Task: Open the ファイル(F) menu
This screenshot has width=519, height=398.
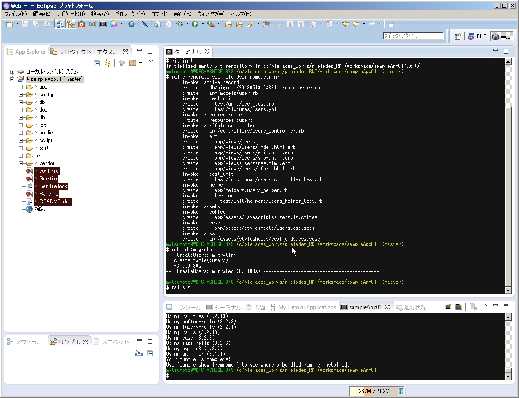Action: pos(16,14)
